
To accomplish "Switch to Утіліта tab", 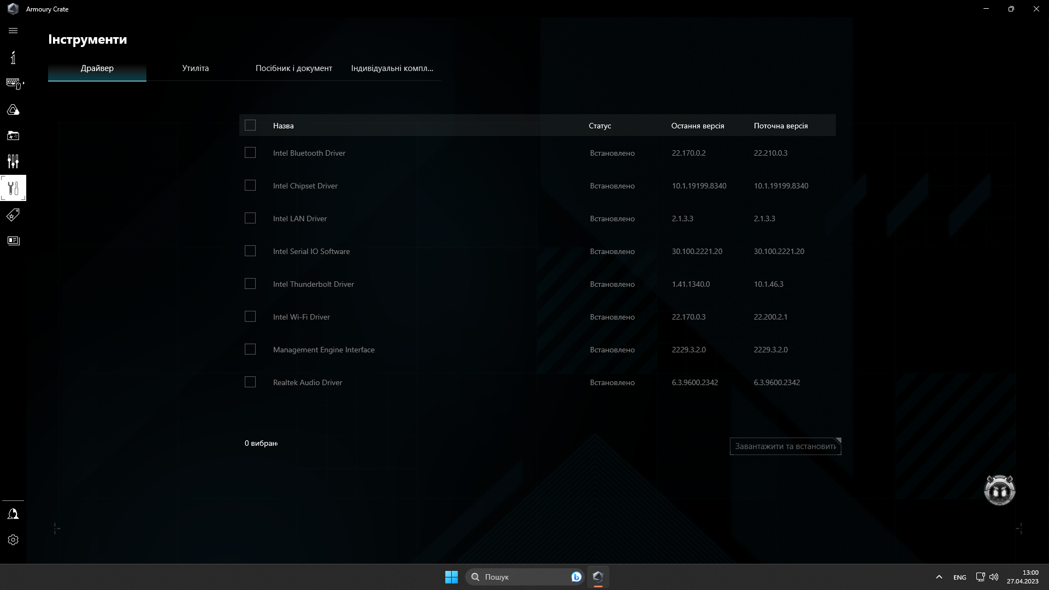I will click(195, 68).
